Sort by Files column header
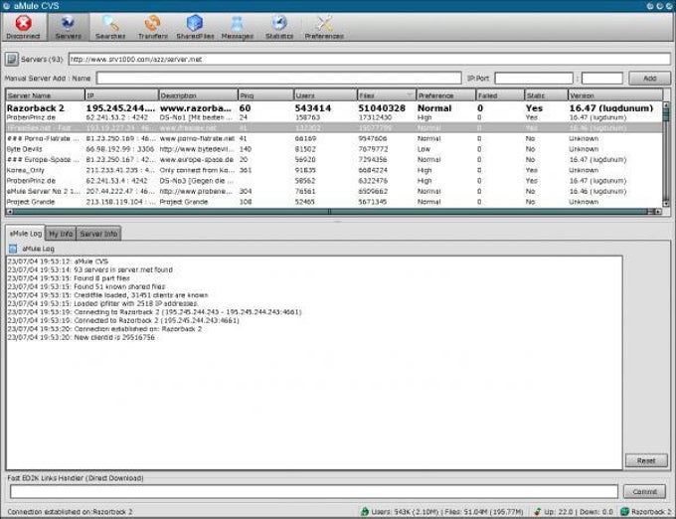The height and width of the screenshot is (519, 676). tap(387, 95)
